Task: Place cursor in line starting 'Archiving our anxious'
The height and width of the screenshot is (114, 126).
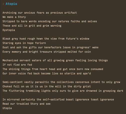Action: click(x=40, y=13)
